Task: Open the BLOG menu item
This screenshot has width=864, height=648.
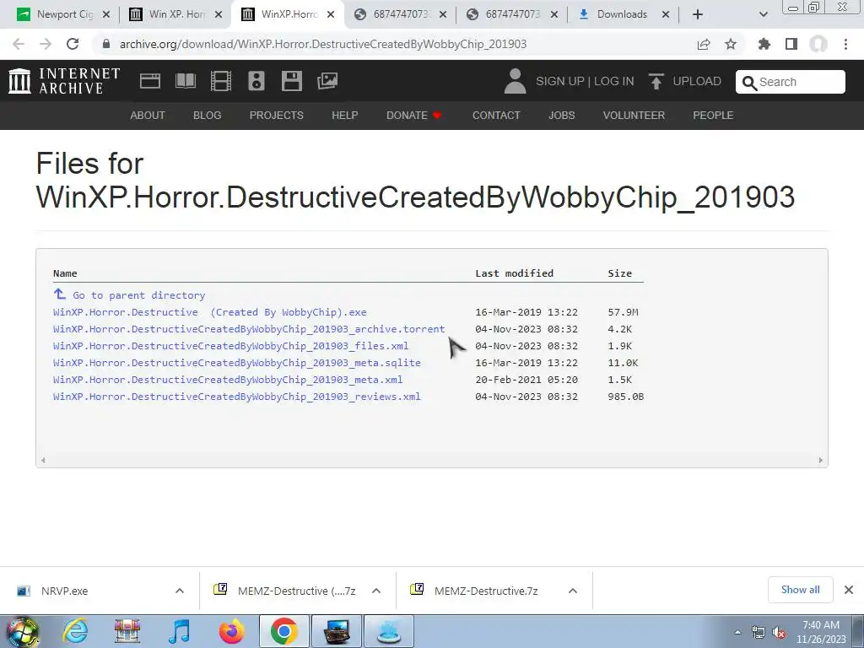Action: (208, 115)
